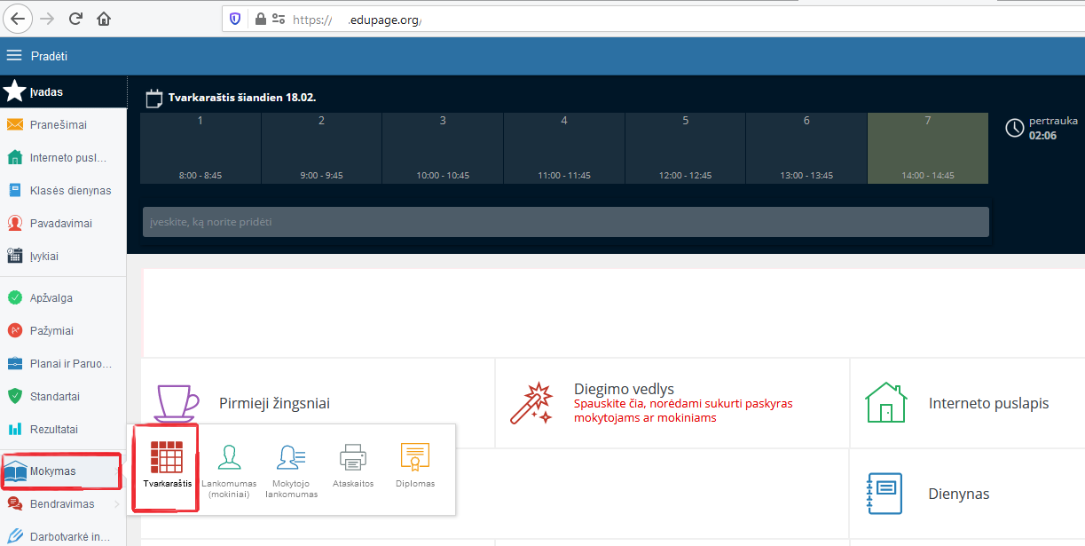Open Įvykiai calendar icon in sidebar

[x=14, y=257]
